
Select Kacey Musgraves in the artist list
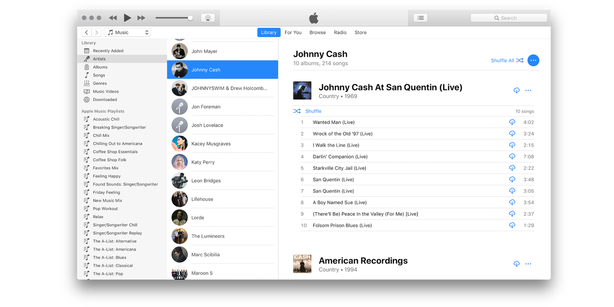point(211,144)
